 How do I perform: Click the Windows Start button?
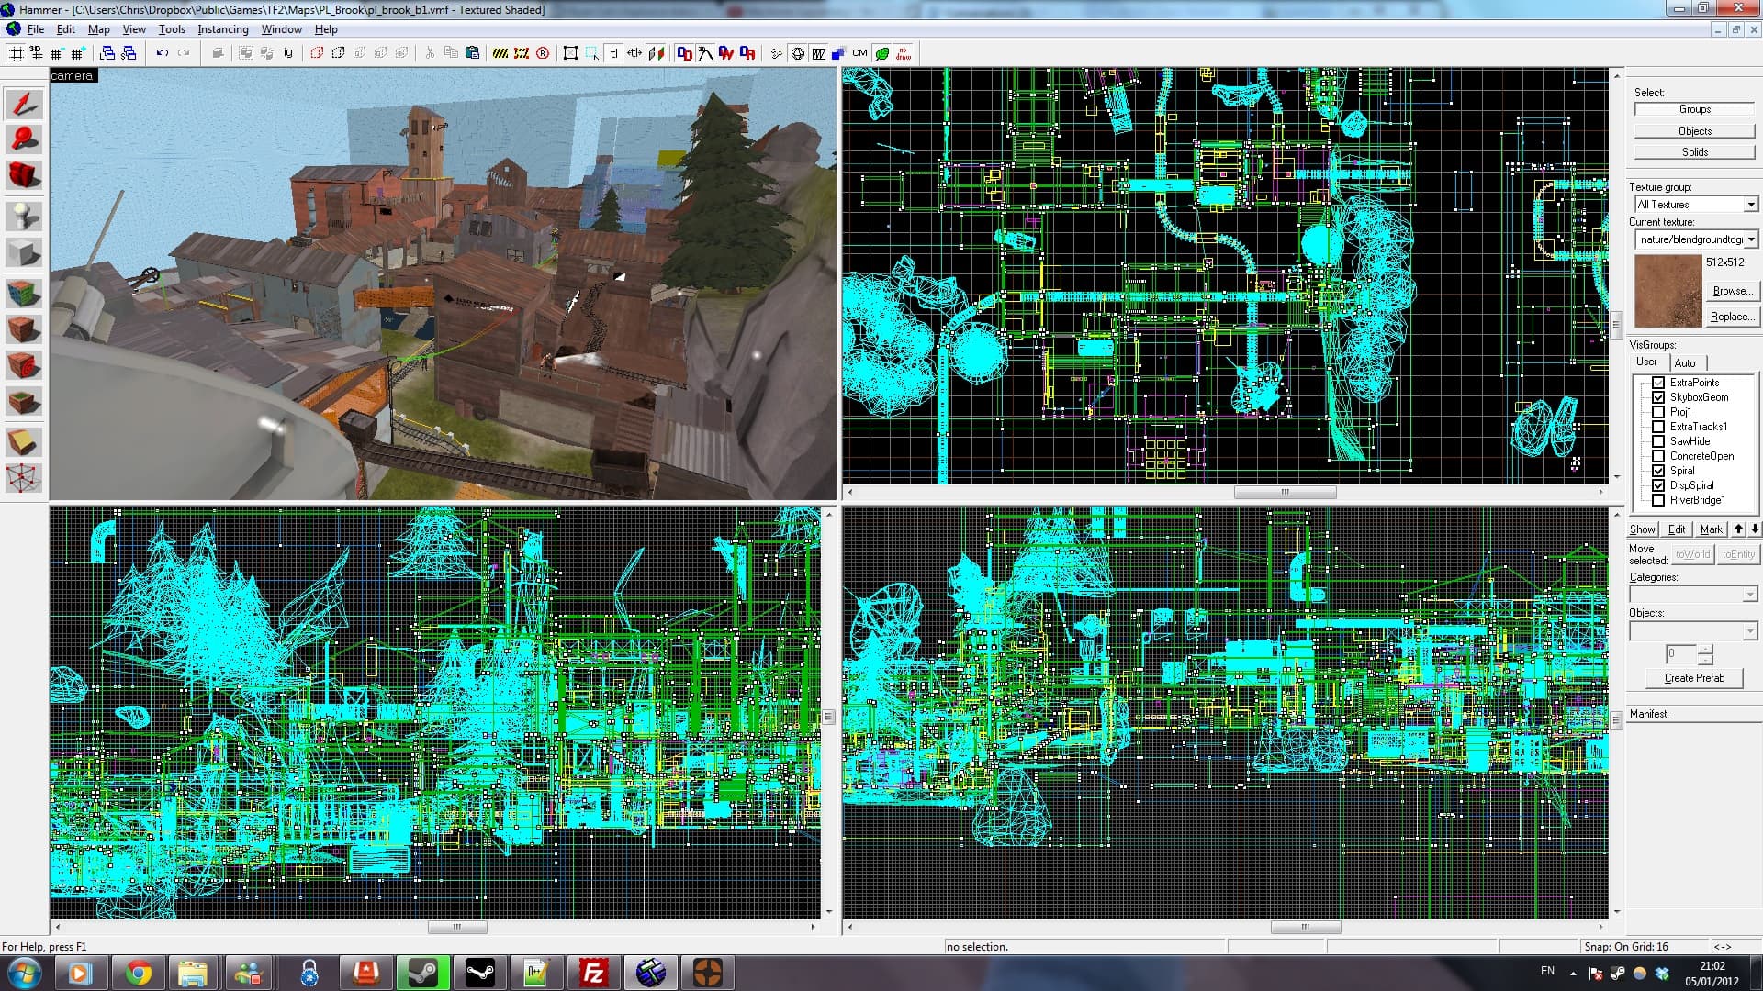[25, 973]
